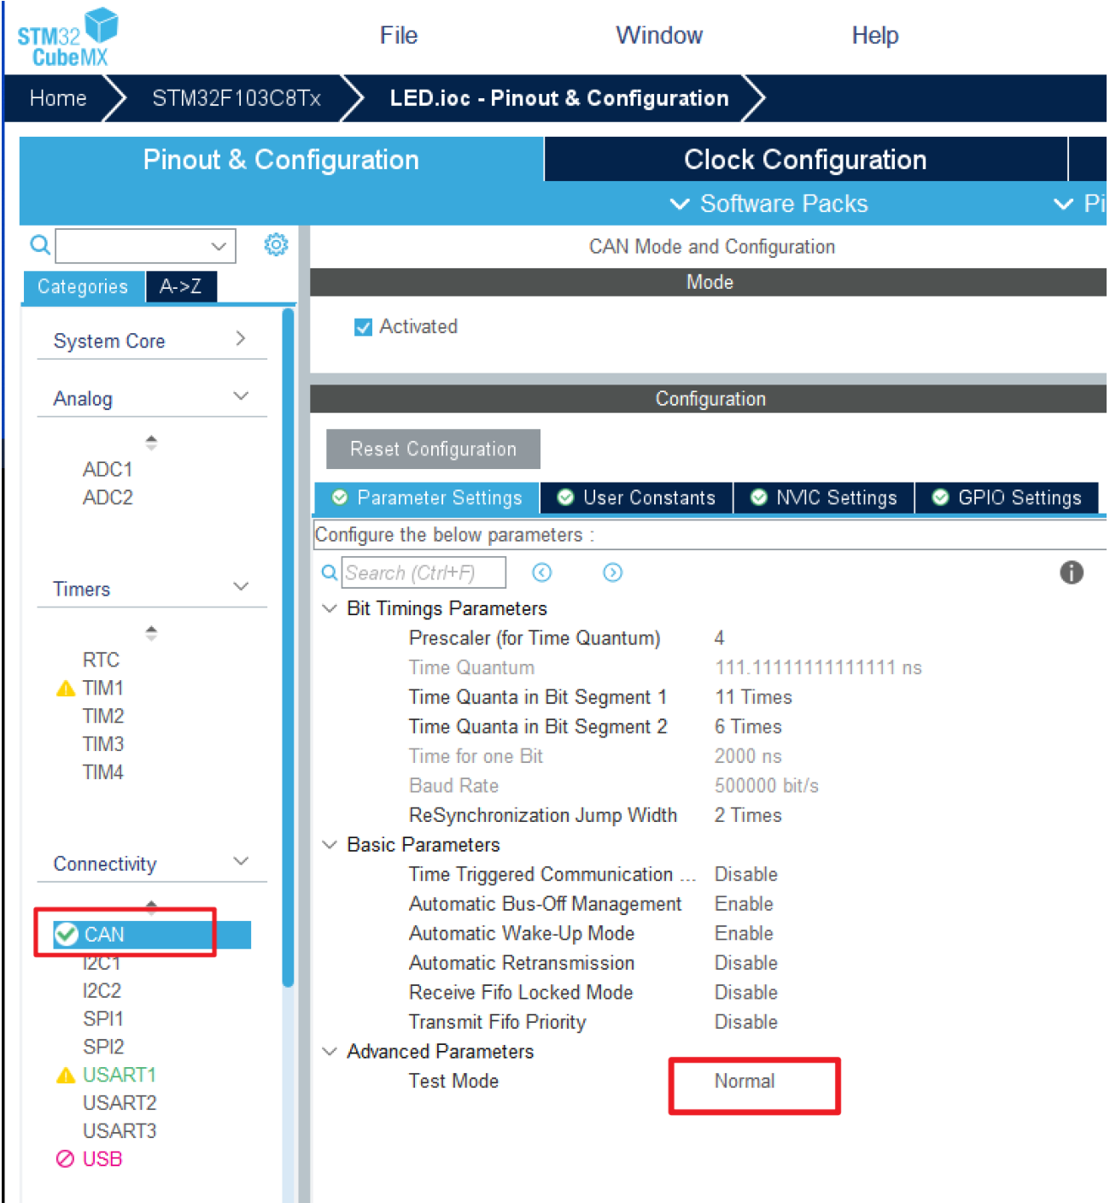The image size is (1110, 1203).
Task: Click ReSynchronization Jump Width 2 Times
Action: point(748,815)
